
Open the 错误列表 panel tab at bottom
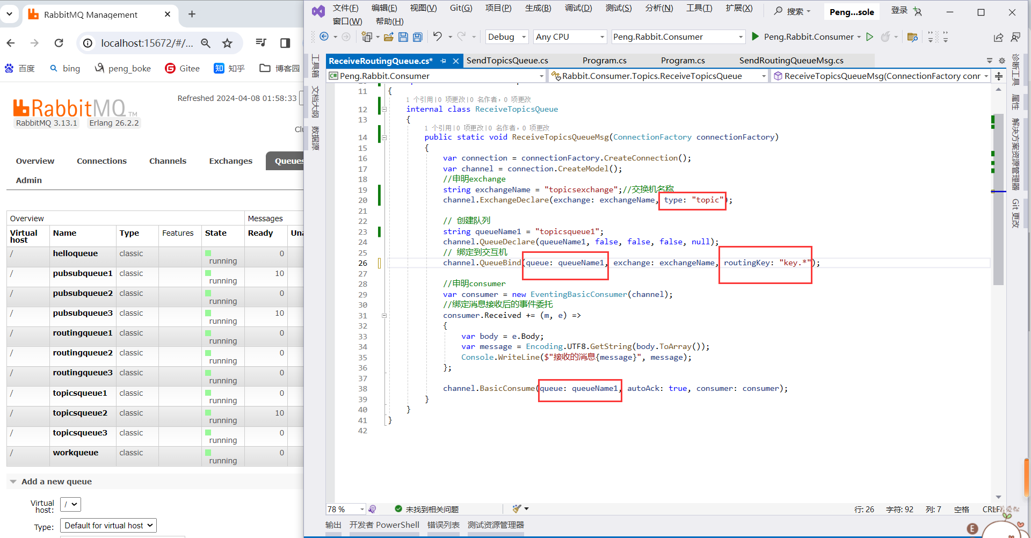[x=443, y=525]
